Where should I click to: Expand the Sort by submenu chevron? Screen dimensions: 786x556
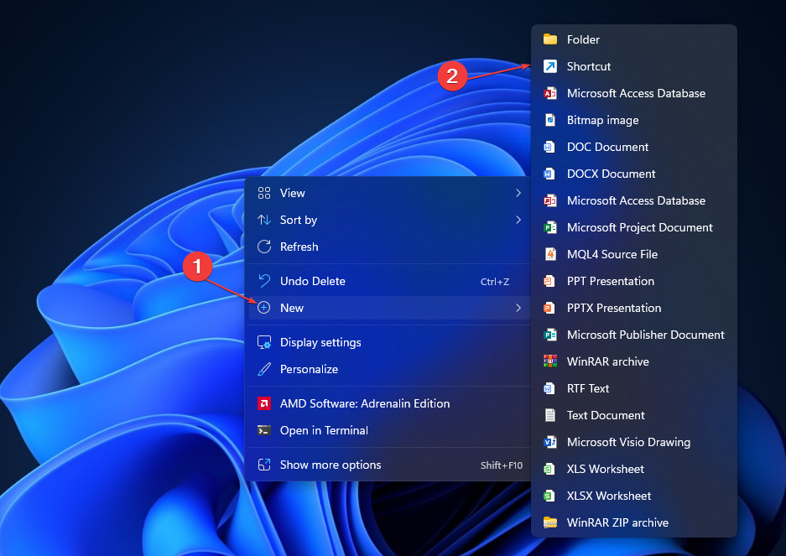[518, 220]
